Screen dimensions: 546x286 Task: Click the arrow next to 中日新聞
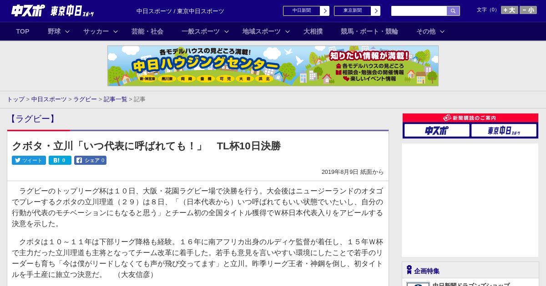[325, 11]
